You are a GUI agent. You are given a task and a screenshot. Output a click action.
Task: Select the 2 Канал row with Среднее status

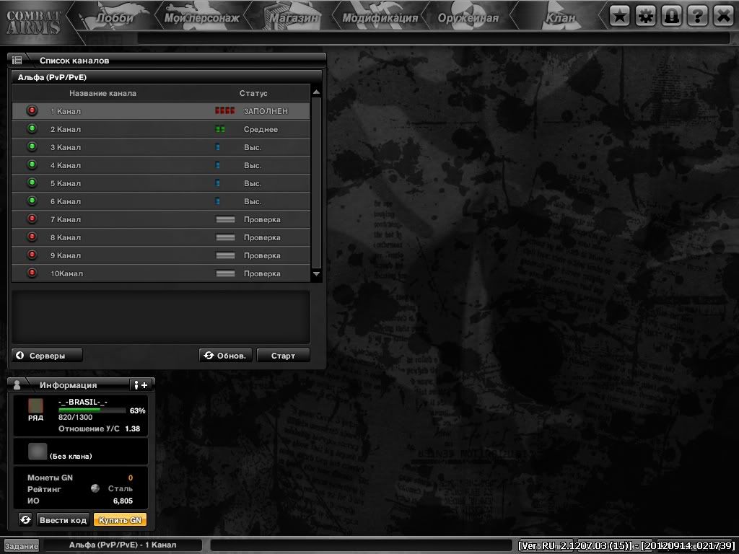(160, 130)
